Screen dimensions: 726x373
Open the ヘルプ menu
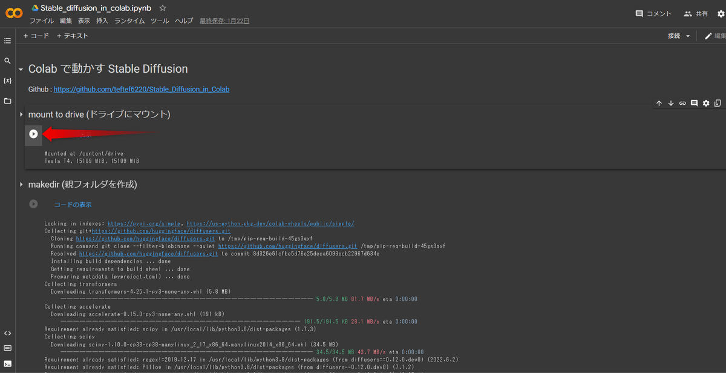pos(184,21)
